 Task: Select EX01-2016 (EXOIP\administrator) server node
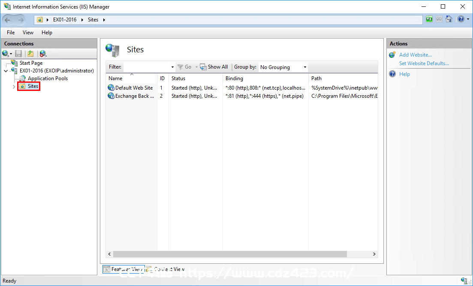57,71
